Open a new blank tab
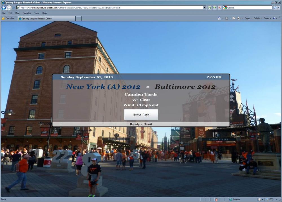Viewport: 282px width, 202px height. point(79,19)
